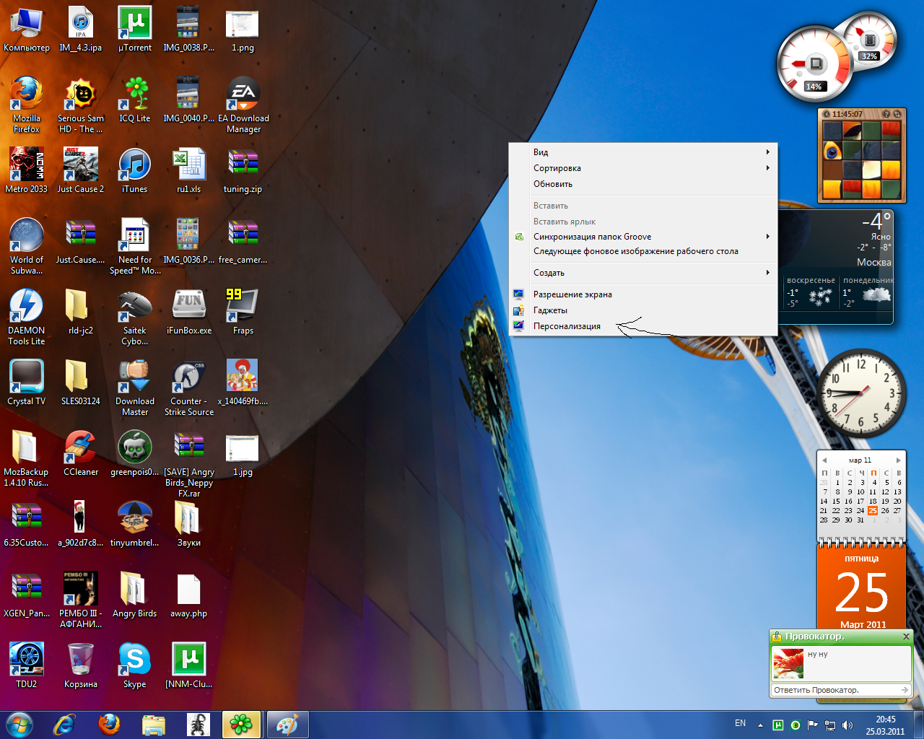Select the ICQ Lite flower icon
Screen dimensions: 924x739
tap(135, 100)
